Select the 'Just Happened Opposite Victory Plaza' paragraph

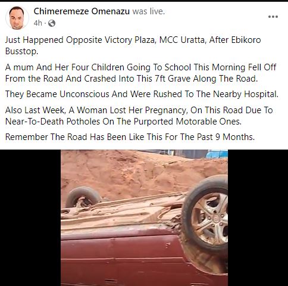click(x=133, y=45)
